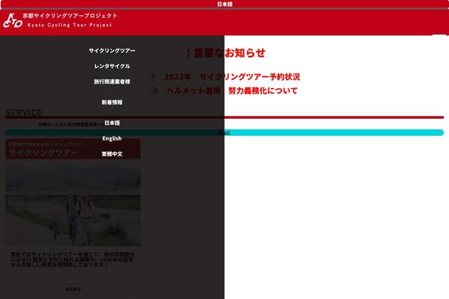This screenshot has height=299, width=449.
Task: Open レンタサイクル menu item
Action: click(112, 66)
